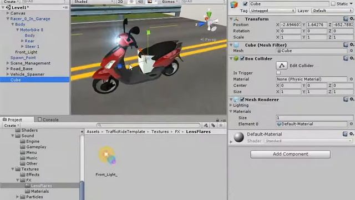Search project by label tag icon
This screenshot has width=355, height=200.
coord(213,126)
